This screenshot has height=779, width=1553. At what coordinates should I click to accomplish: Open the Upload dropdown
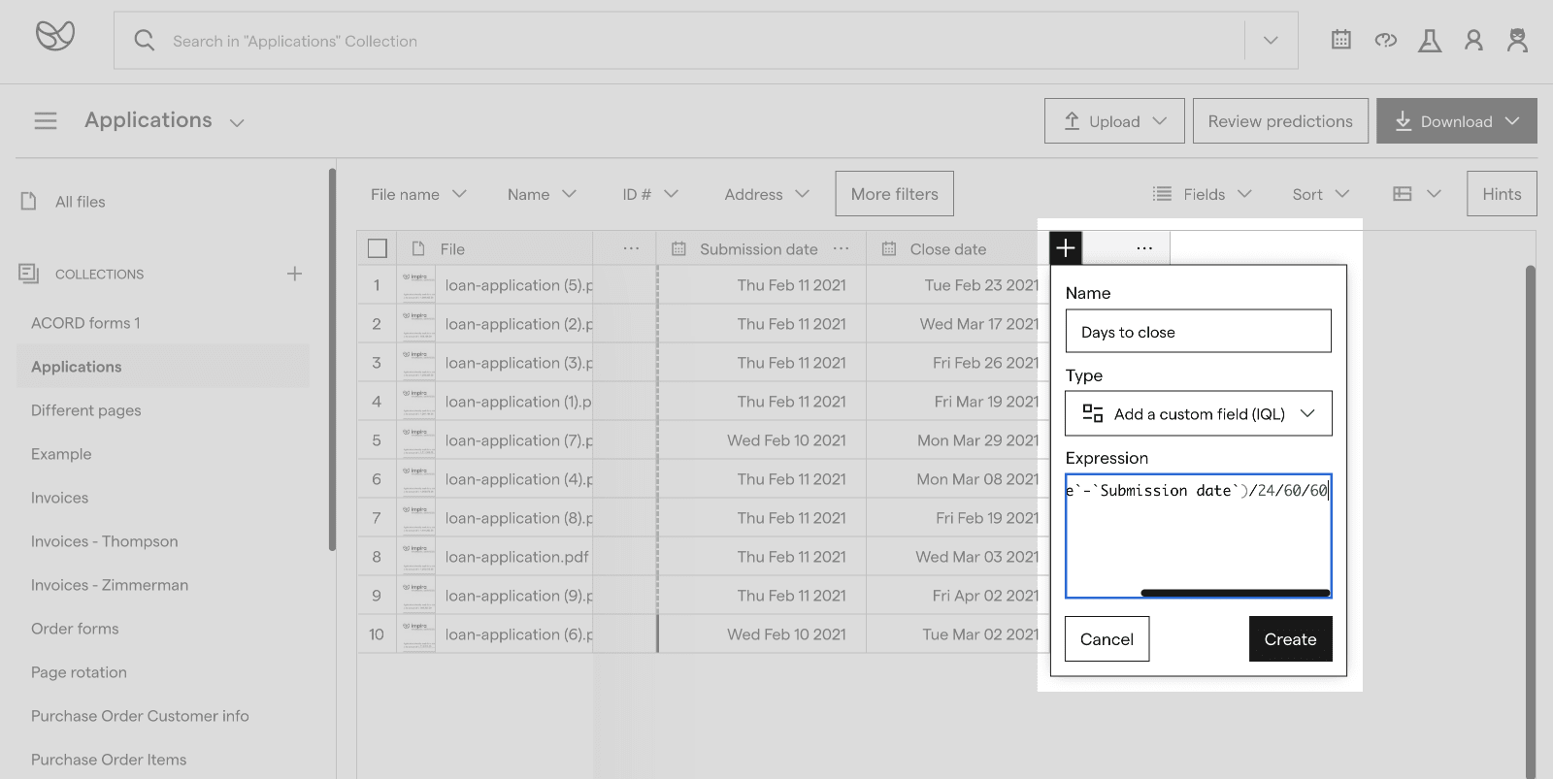(1114, 121)
